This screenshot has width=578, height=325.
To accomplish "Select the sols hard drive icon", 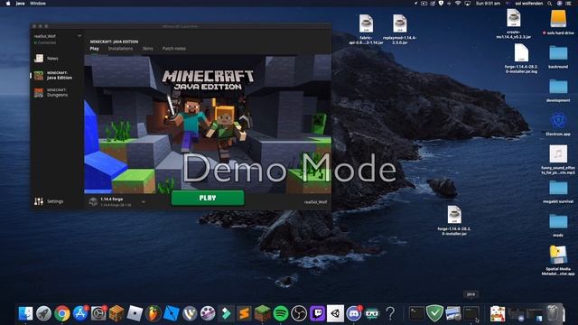I will tap(558, 23).
